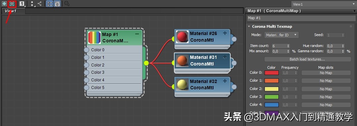Open the Color 0 red swatch
357x126 pixels.
point(271,73)
